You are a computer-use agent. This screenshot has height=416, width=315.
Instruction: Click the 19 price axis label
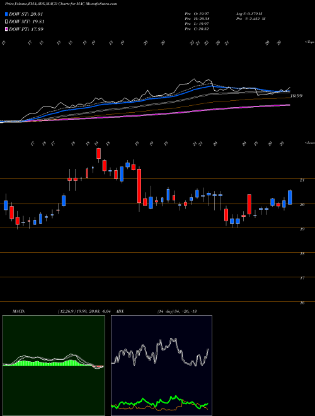[302, 229]
